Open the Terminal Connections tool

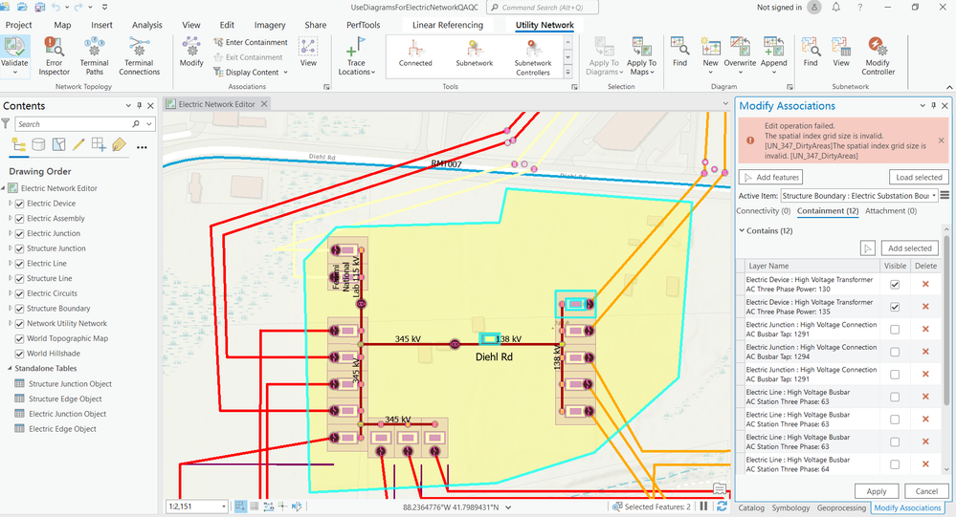coord(139,56)
